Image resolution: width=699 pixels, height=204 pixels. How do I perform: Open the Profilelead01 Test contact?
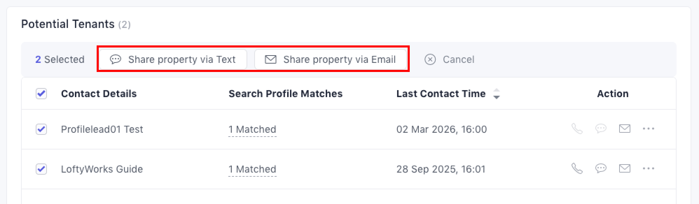[x=102, y=129]
